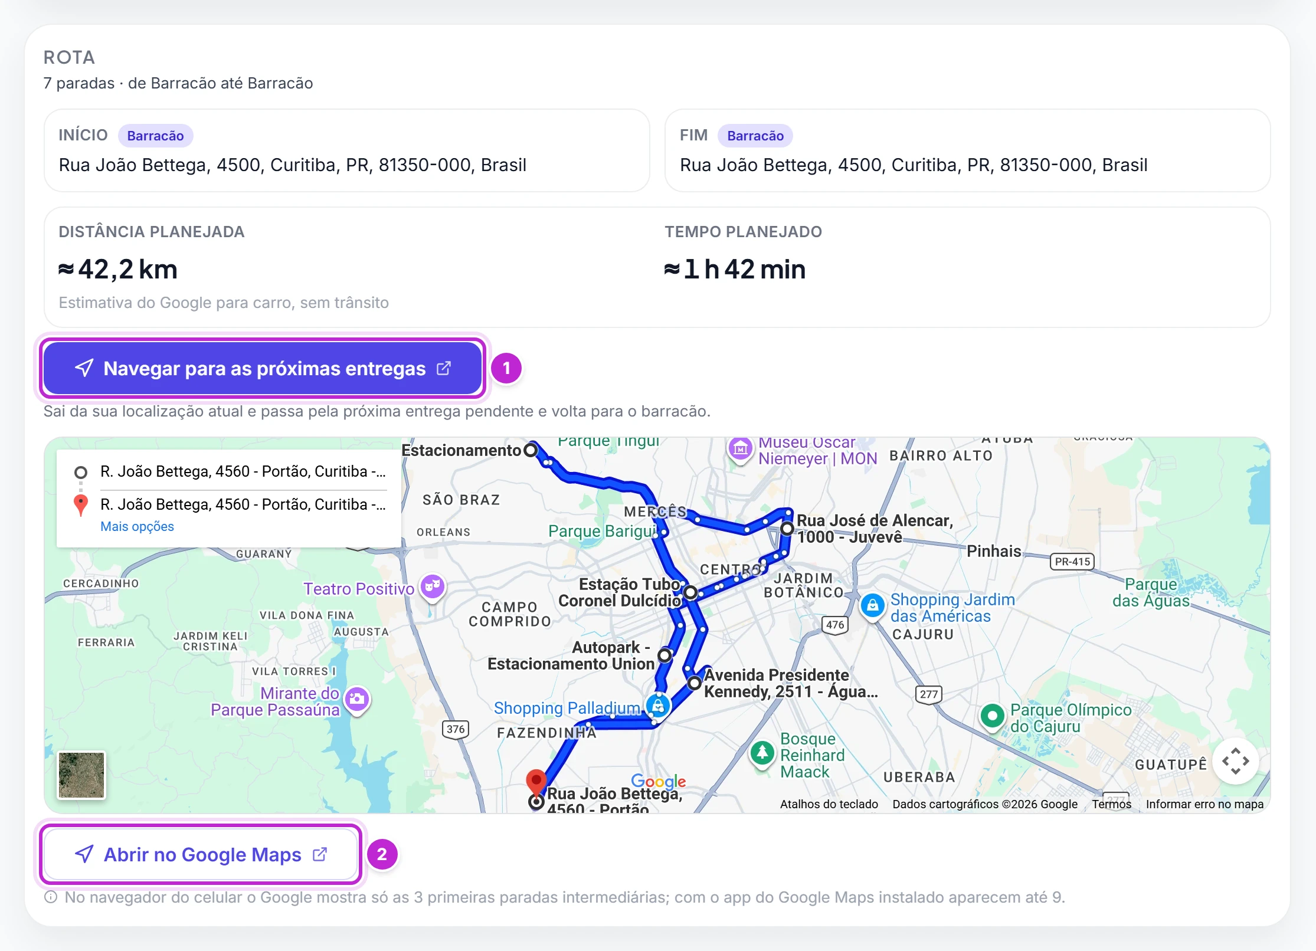The width and height of the screenshot is (1316, 951).
Task: Click the info icon beside the Google Maps note
Action: (x=51, y=897)
